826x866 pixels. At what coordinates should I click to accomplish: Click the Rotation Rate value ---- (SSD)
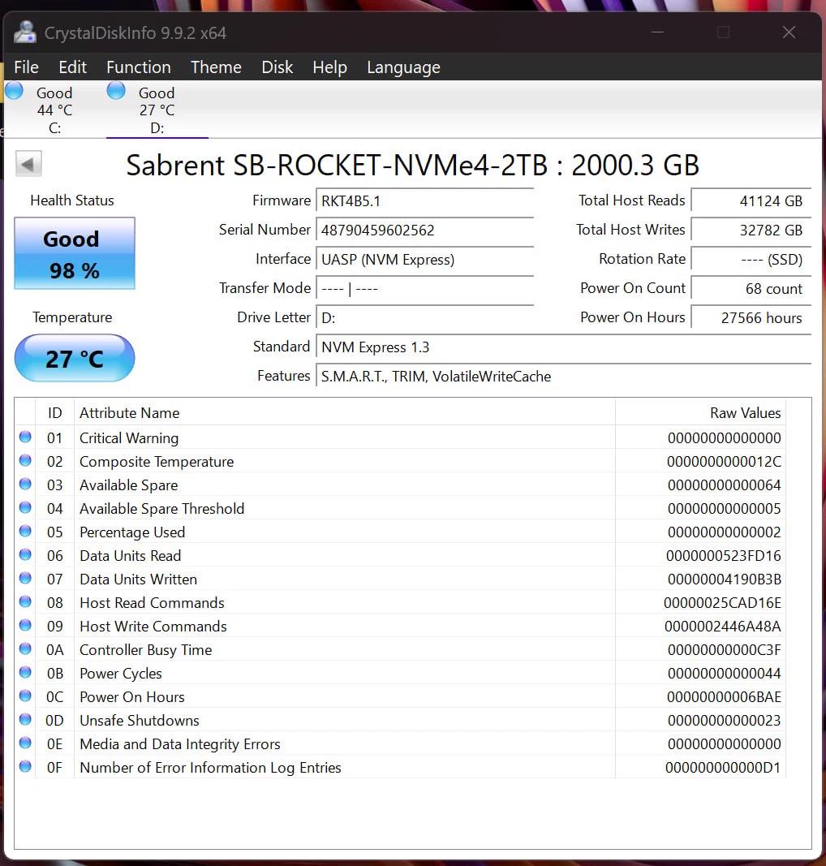click(751, 259)
